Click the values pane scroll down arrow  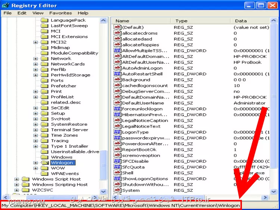click(274, 191)
